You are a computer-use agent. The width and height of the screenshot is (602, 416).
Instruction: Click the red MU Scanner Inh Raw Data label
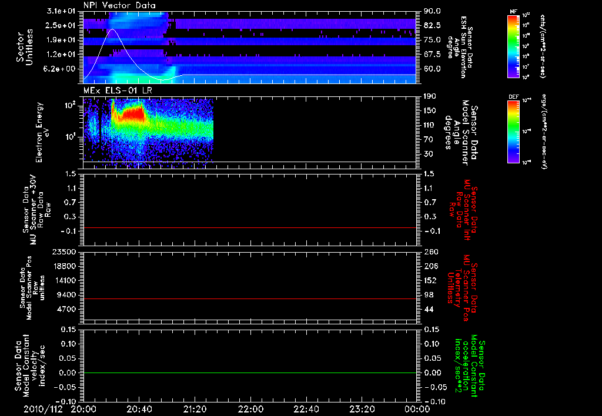click(463, 210)
